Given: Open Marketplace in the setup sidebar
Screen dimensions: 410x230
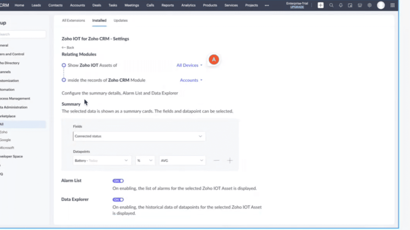Looking at the screenshot, I should (x=8, y=116).
